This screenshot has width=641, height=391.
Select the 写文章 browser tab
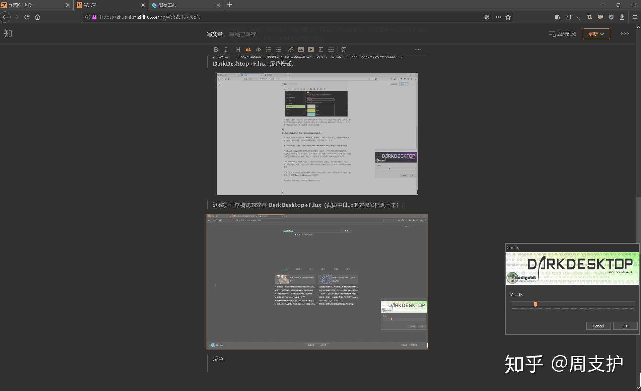[111, 5]
